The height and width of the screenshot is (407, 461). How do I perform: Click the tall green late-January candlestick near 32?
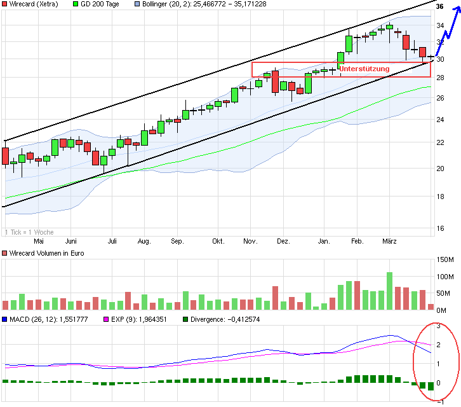tap(349, 44)
